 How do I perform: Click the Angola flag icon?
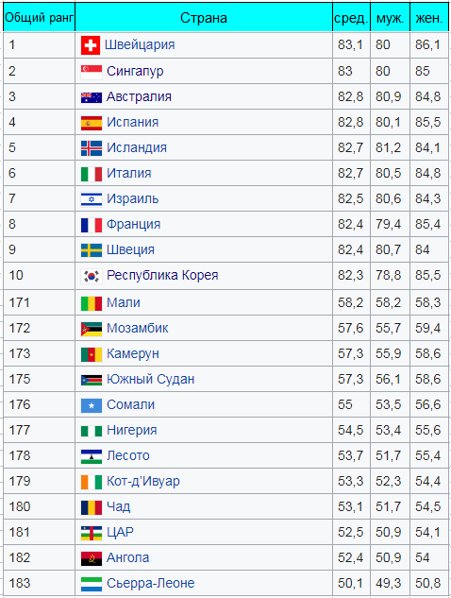[x=92, y=558]
